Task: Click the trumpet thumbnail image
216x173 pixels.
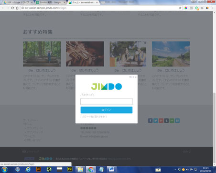Action: pyautogui.click(x=85, y=54)
